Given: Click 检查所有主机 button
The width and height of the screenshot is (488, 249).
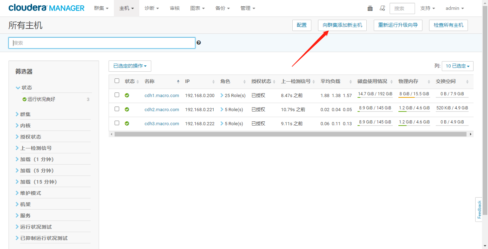Looking at the screenshot, I should tap(449, 25).
